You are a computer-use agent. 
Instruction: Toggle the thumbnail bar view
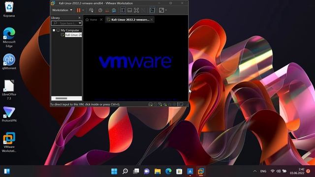click(x=130, y=10)
